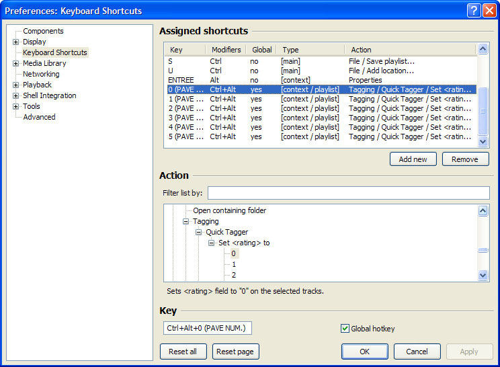
Task: Click action tree scroll up arrow
Action: 483,211
